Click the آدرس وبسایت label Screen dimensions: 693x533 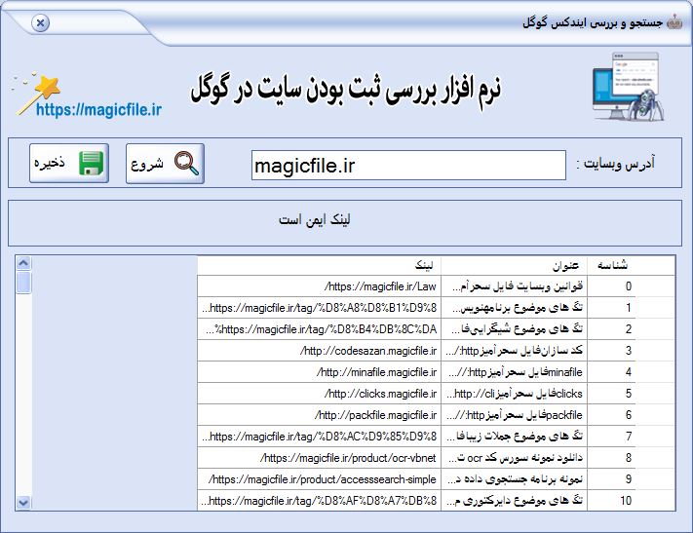615,163
